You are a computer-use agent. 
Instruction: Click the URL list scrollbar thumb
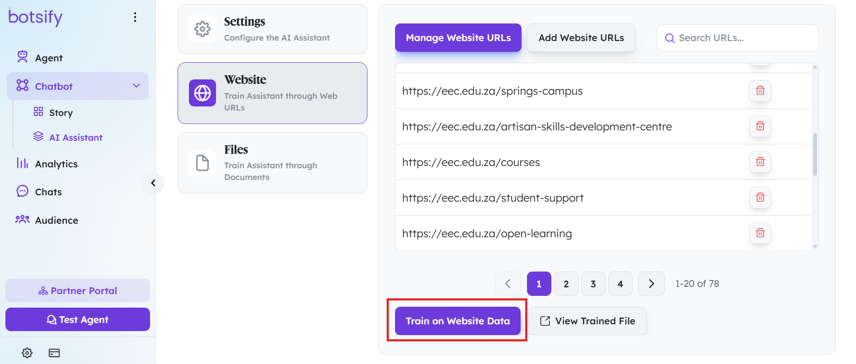point(815,154)
